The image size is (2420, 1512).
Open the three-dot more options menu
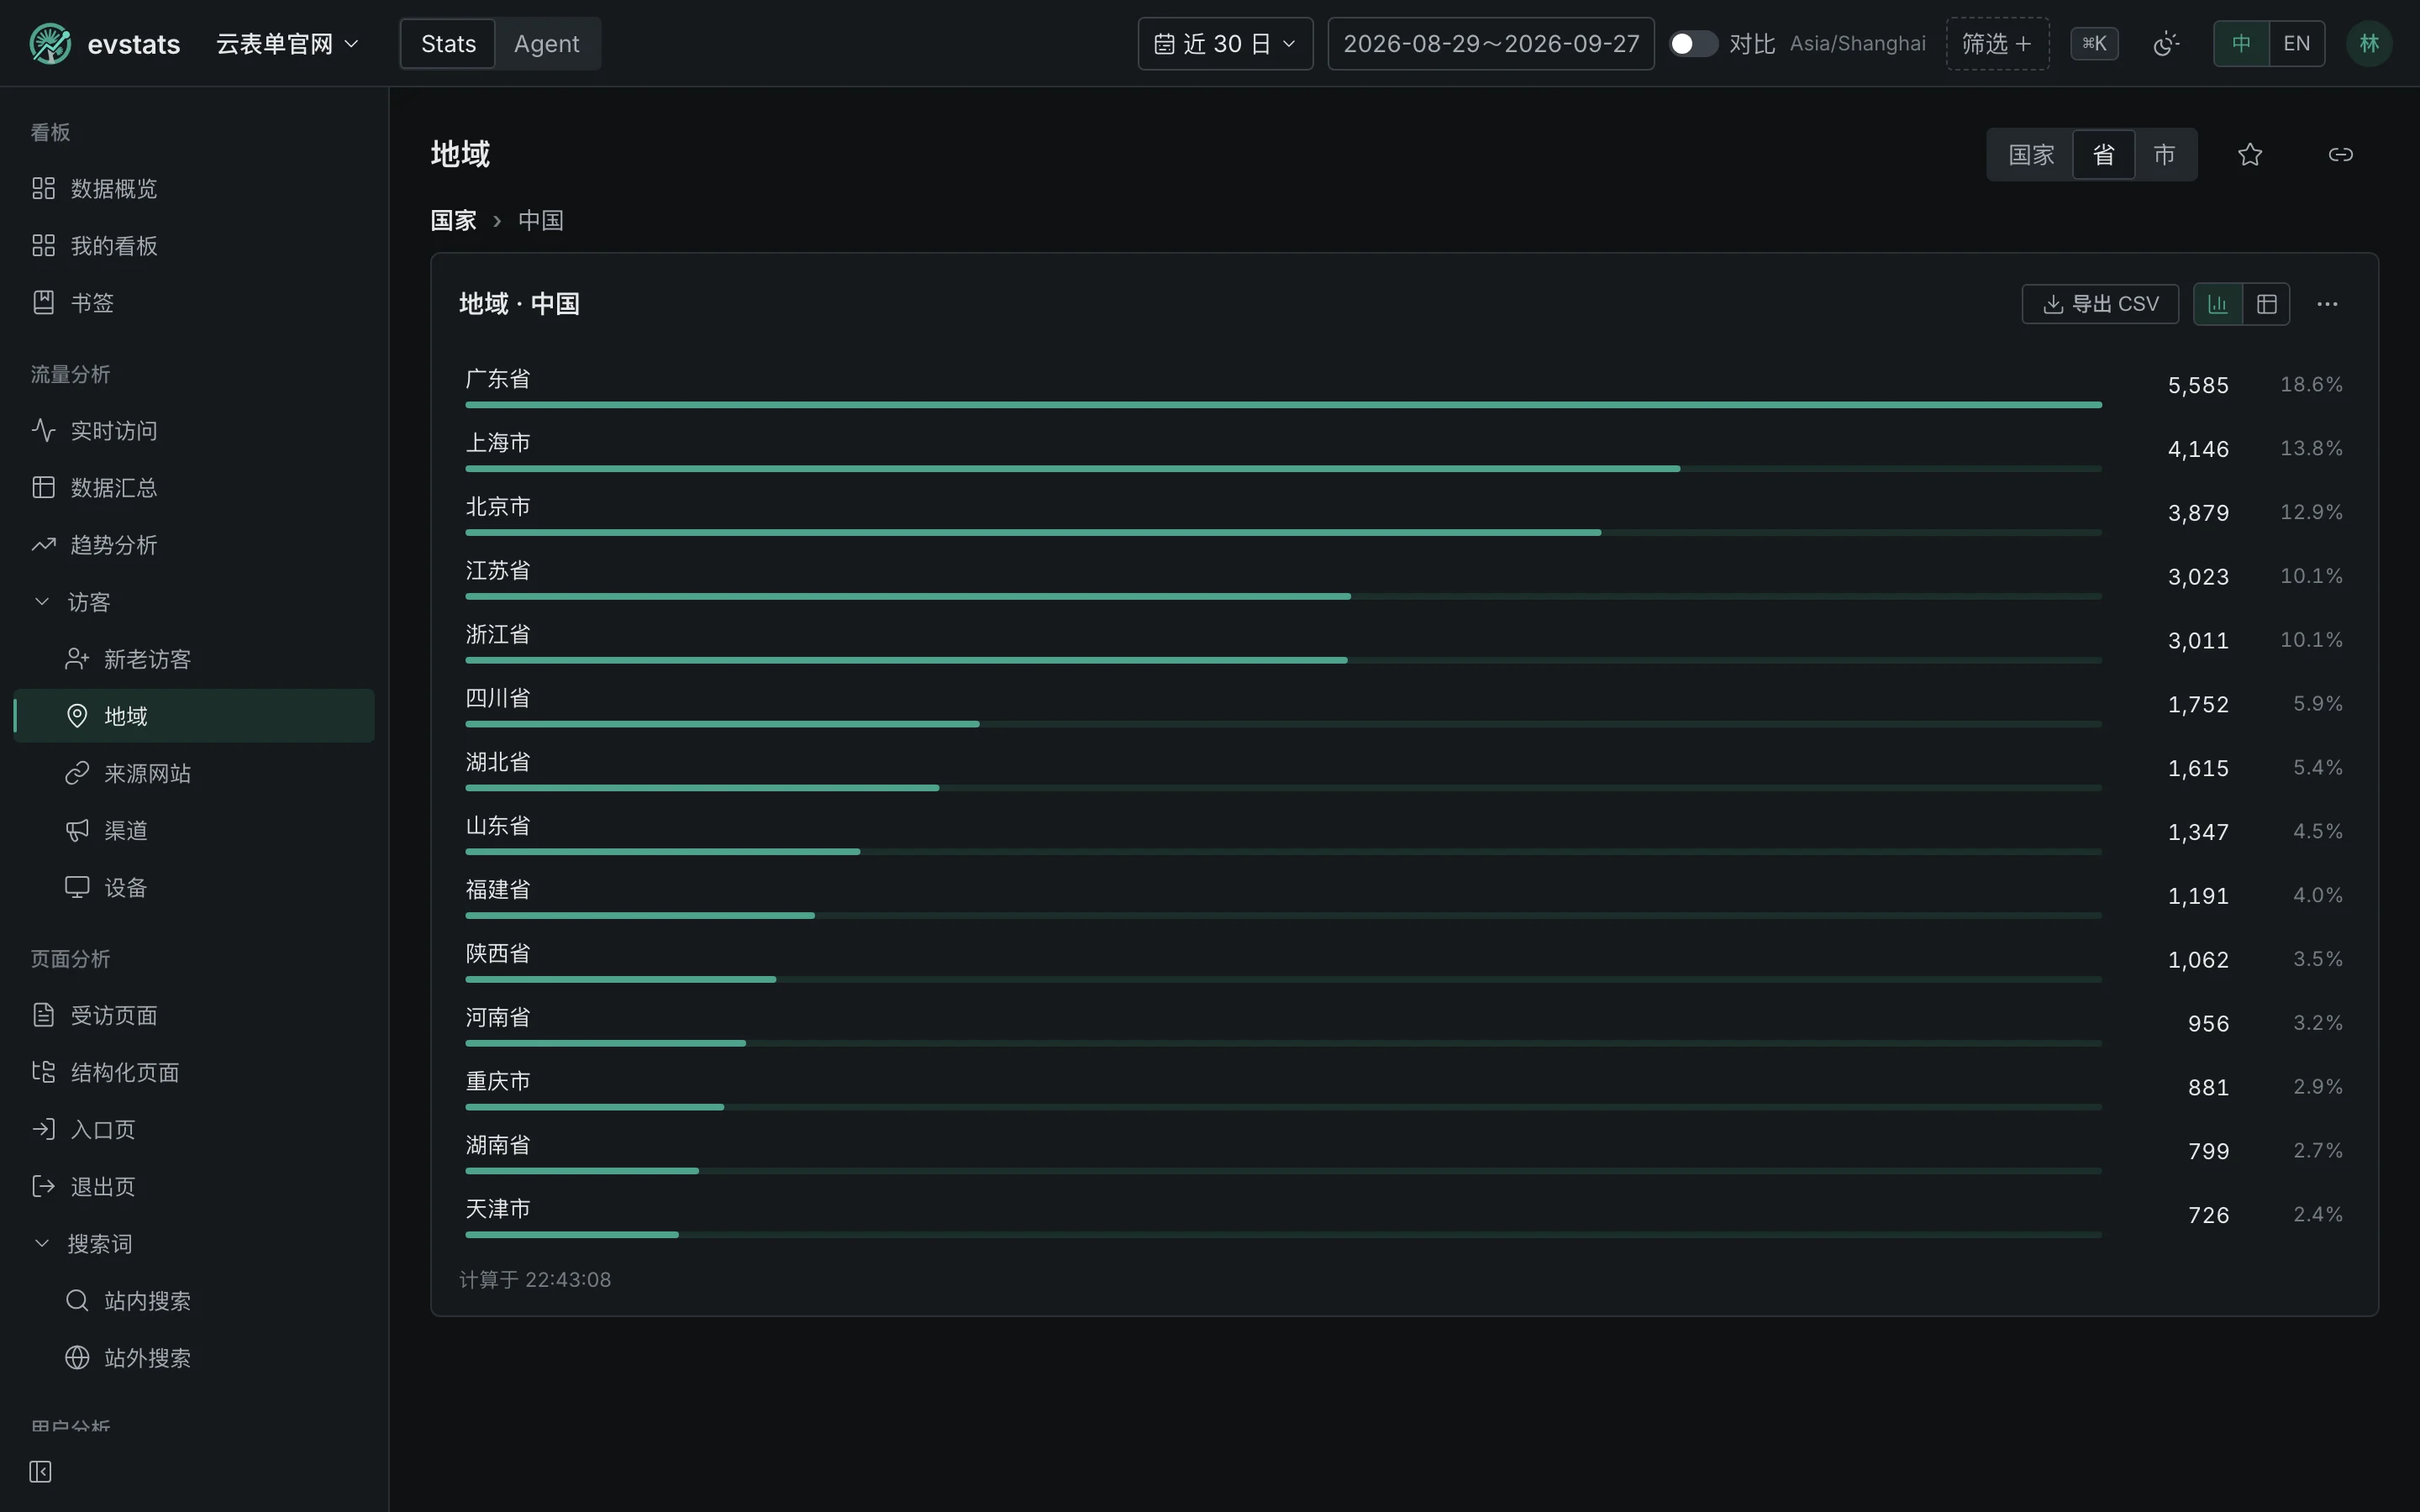2327,304
